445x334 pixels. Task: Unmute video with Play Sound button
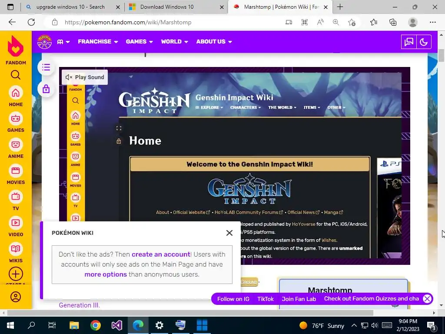click(x=85, y=77)
